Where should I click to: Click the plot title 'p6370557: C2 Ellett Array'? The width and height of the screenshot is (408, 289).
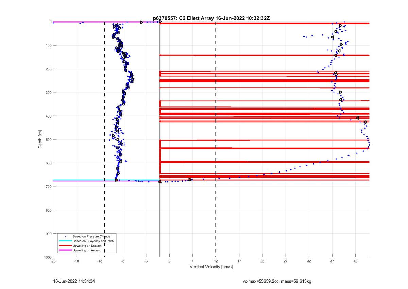184,18
